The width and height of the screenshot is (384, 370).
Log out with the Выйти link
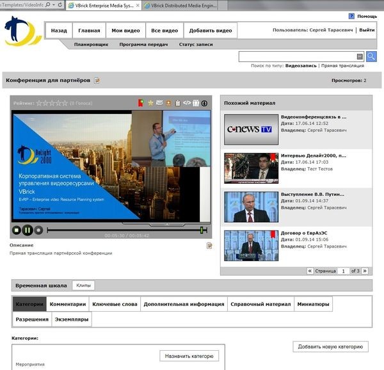(x=367, y=30)
